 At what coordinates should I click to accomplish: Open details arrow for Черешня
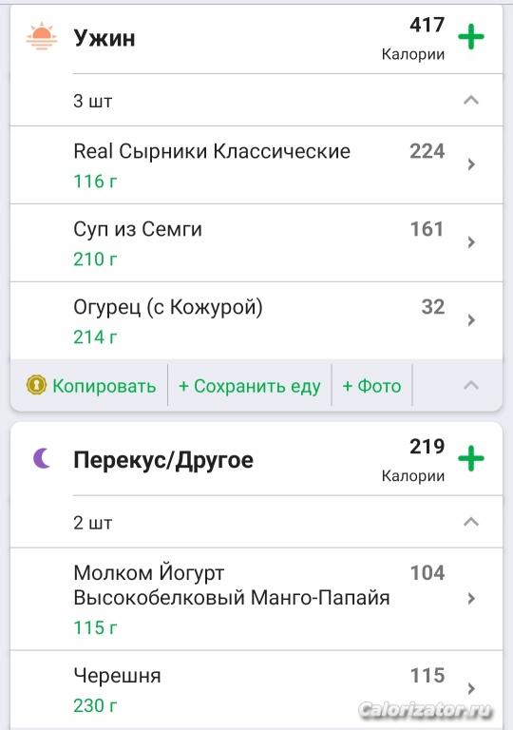(471, 688)
